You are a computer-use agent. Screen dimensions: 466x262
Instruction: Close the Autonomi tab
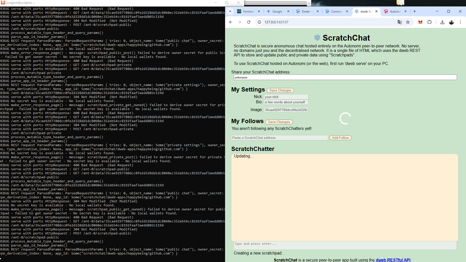[x=406, y=11]
